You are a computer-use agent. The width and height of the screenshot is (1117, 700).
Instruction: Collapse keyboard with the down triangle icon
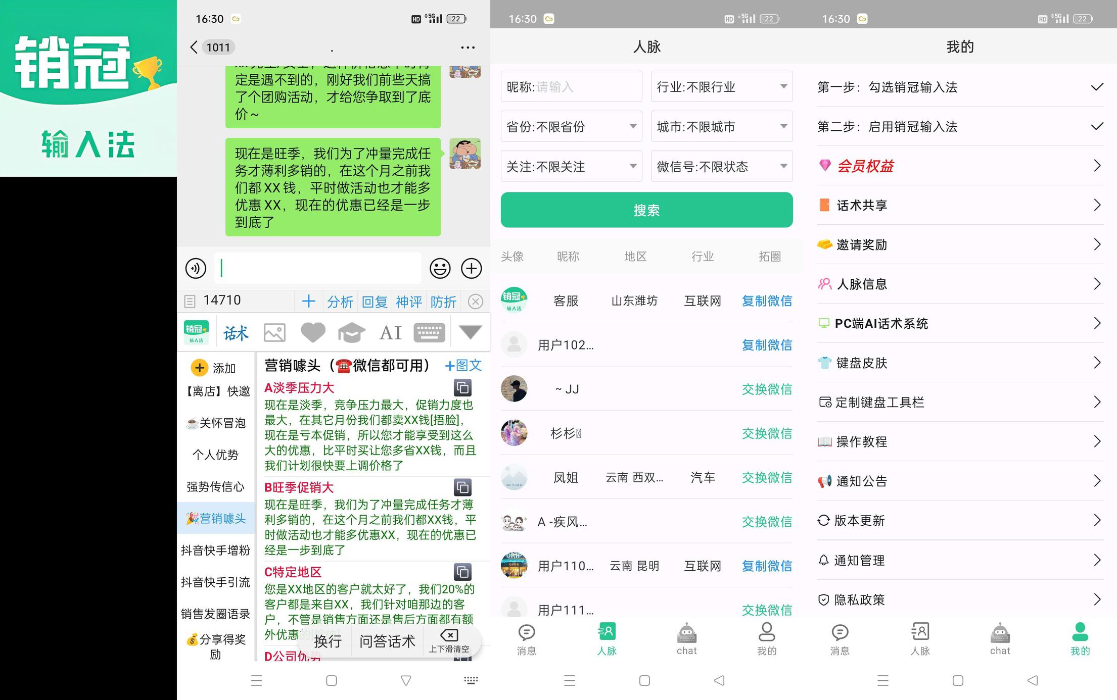coord(470,332)
